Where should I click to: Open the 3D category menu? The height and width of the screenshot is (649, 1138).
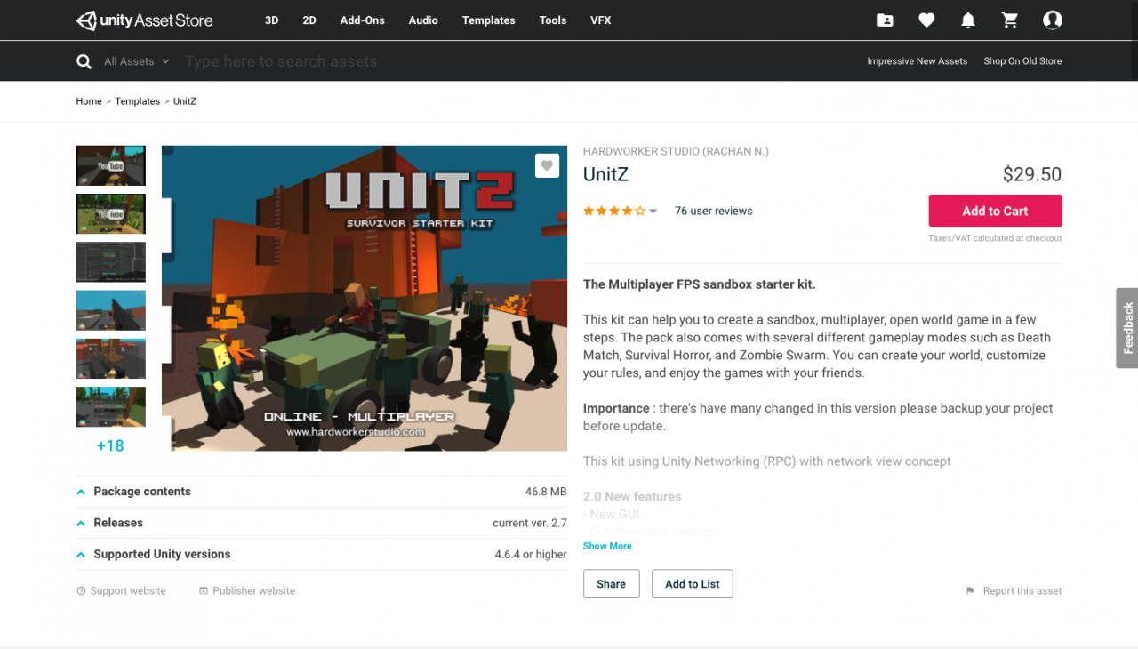272,20
